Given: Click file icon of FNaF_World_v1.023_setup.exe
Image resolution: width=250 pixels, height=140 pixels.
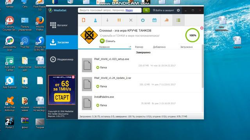Looking at the screenshot, I should (x=87, y=65).
